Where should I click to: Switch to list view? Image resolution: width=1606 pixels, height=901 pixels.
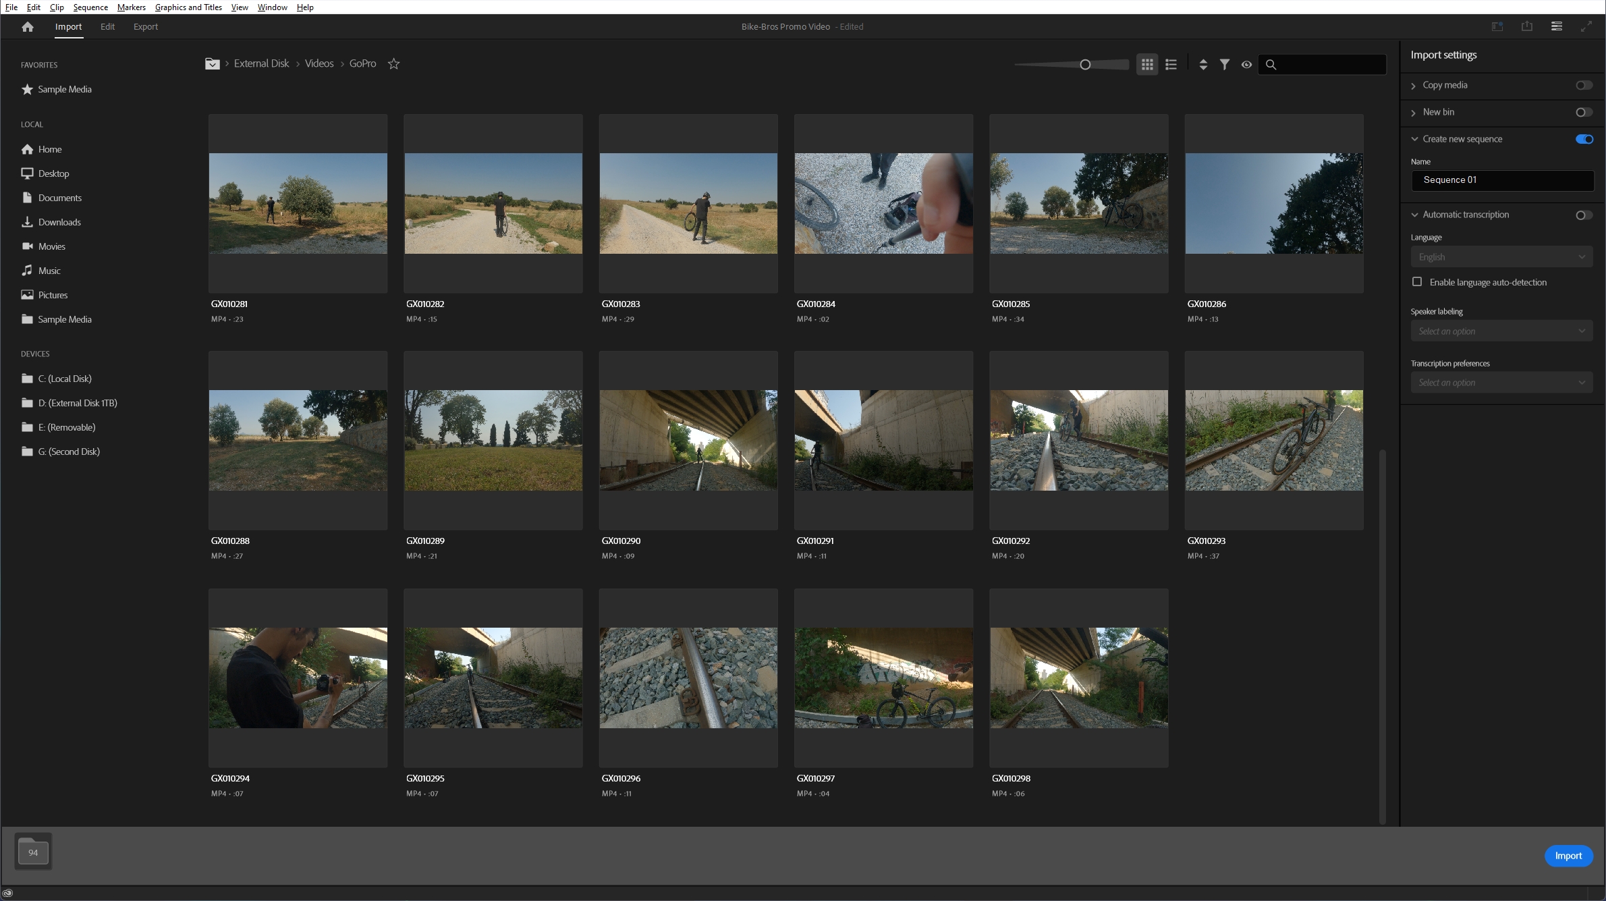[1171, 65]
